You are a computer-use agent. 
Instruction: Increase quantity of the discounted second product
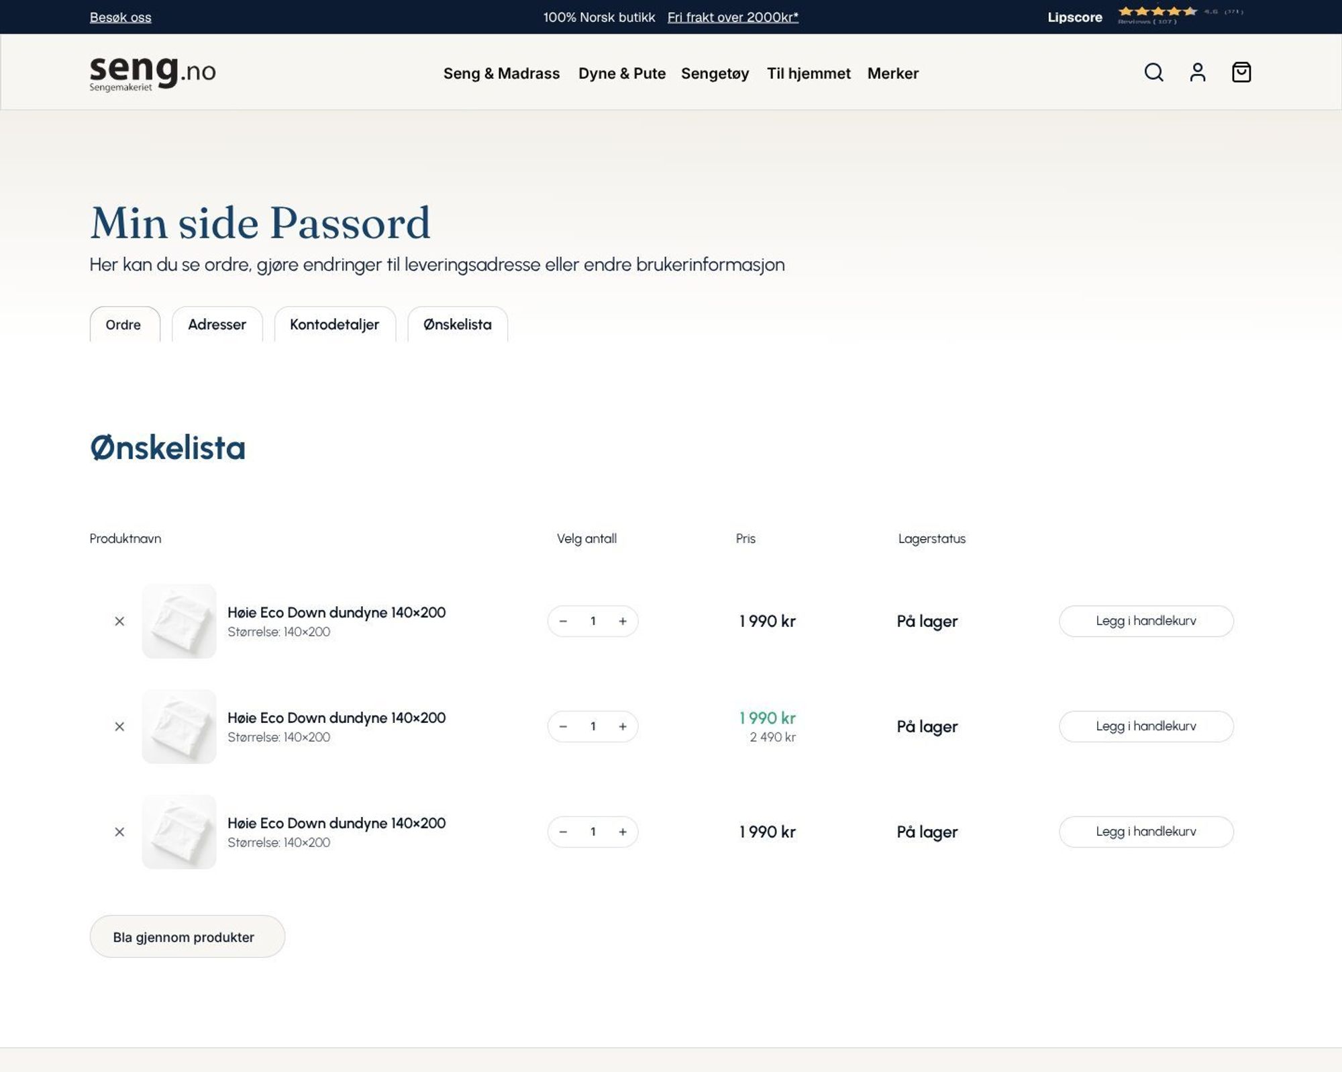pos(623,726)
